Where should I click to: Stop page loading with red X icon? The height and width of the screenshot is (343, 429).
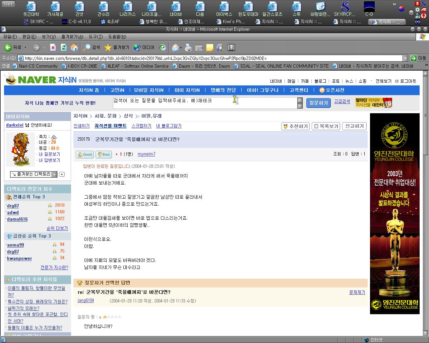tap(53, 48)
